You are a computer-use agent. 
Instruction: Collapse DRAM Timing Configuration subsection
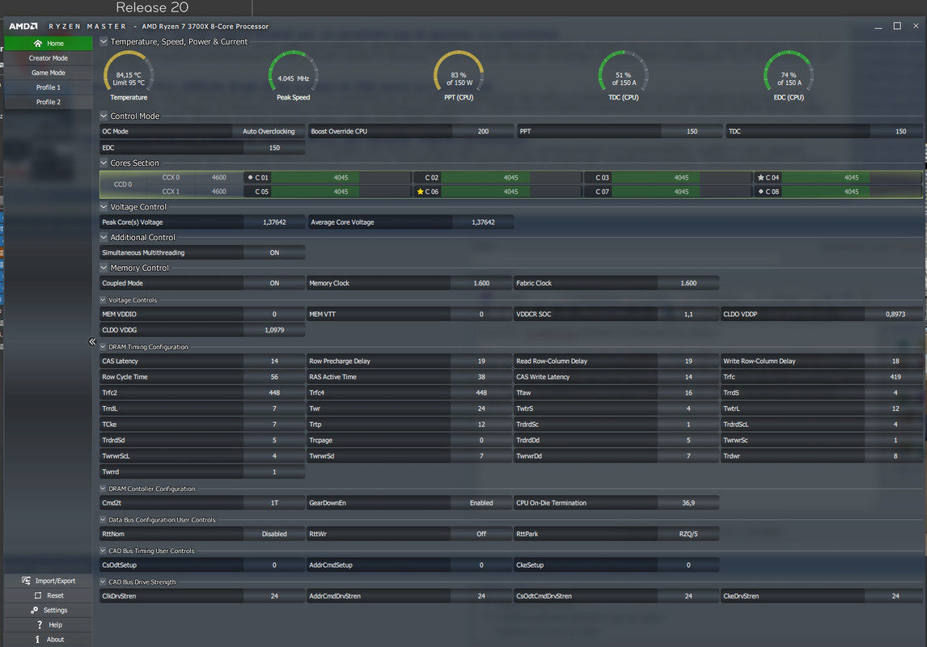(x=103, y=347)
